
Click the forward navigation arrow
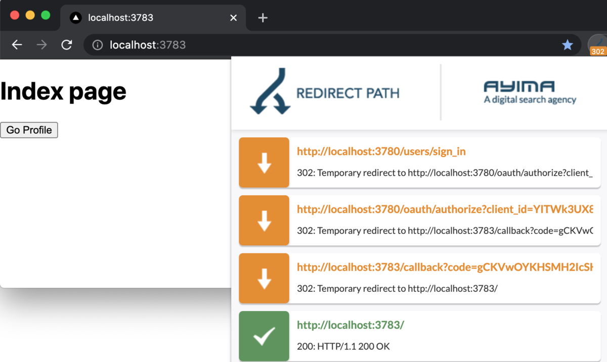[41, 45]
